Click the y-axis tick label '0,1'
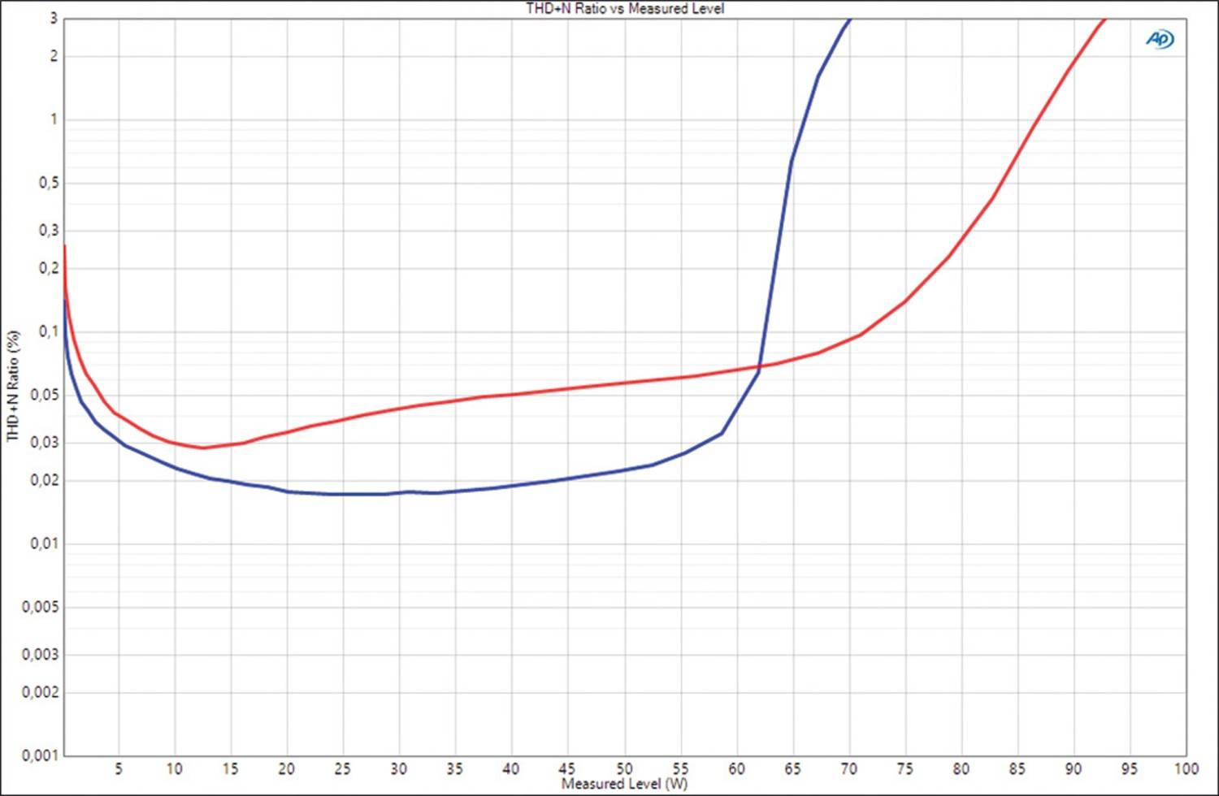This screenshot has height=796, width=1219. point(49,331)
